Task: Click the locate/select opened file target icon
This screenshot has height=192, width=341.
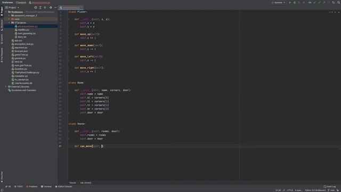Action: pyautogui.click(x=36, y=7)
